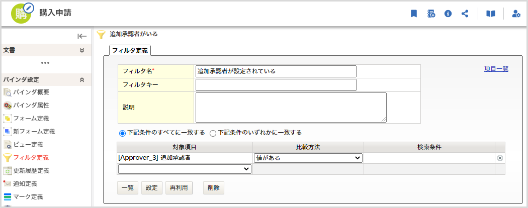
Task: Open マーク定義 in the sidebar
Action: pos(28,197)
